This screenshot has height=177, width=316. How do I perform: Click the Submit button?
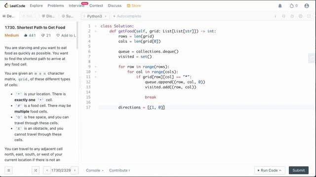coord(298,170)
